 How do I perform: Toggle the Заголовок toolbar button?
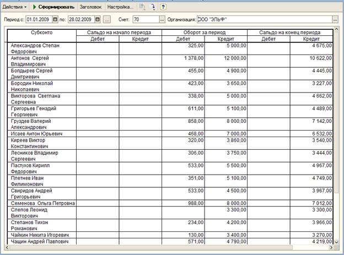point(90,7)
